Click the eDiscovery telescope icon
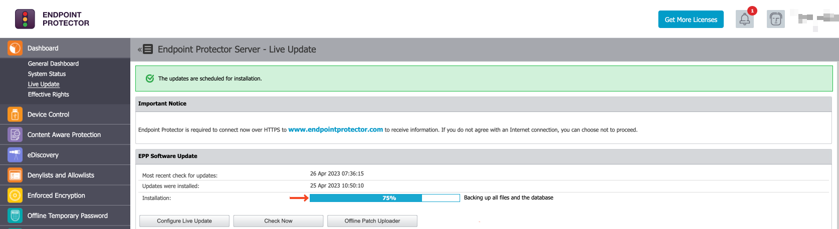This screenshot has width=839, height=229. click(x=15, y=155)
